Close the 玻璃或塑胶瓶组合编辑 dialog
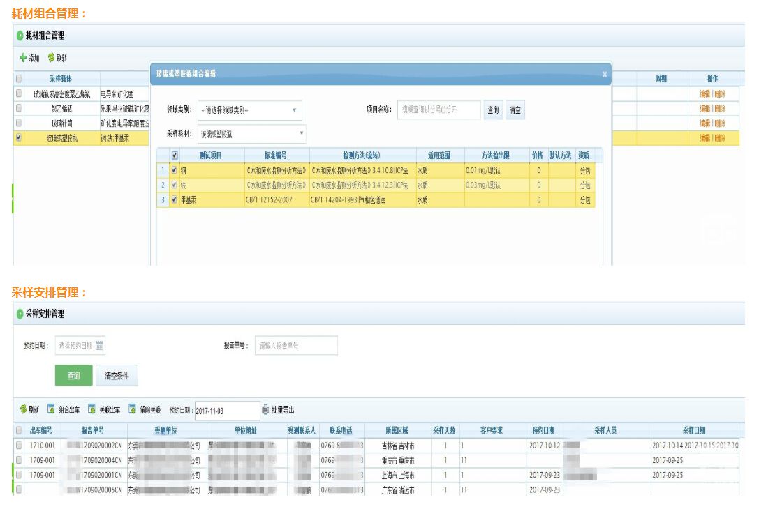This screenshot has height=516, width=759. pyautogui.click(x=604, y=74)
